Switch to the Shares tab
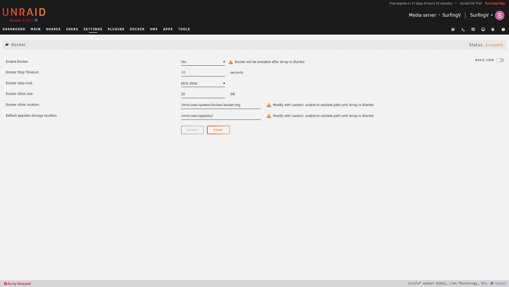509x287 pixels. click(53, 29)
